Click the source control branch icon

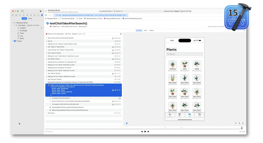[x=46, y=11]
